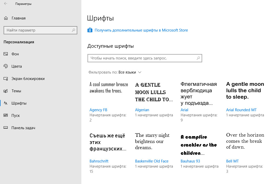Select the Bauhaus 93 preview sample
This screenshot has height=184, width=272.
tap(199, 145)
